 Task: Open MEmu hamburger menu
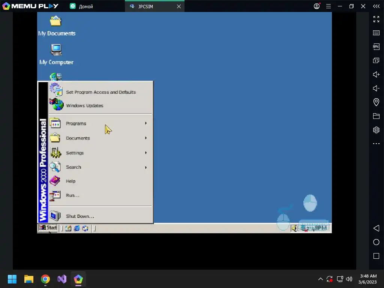click(x=328, y=6)
